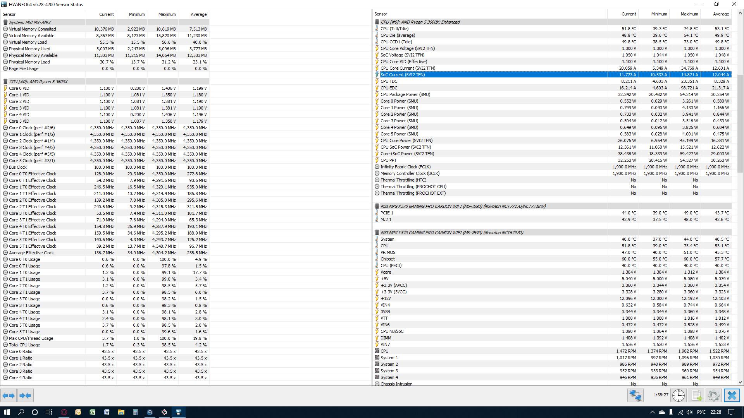Select the Total CPU Usage row
Screen dimensions: 744x418
click(24, 345)
